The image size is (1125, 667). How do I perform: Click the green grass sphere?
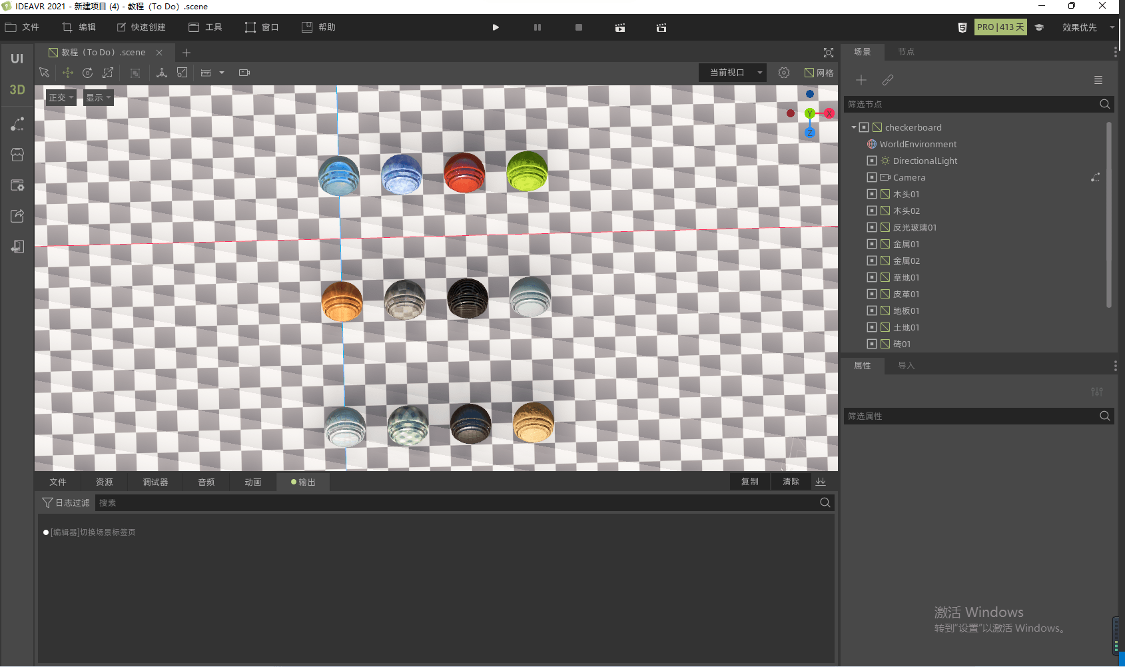[x=527, y=171]
